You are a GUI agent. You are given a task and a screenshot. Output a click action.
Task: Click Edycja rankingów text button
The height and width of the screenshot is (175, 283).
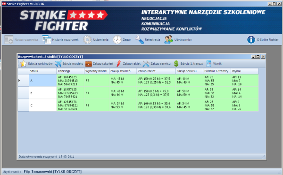click(40, 63)
